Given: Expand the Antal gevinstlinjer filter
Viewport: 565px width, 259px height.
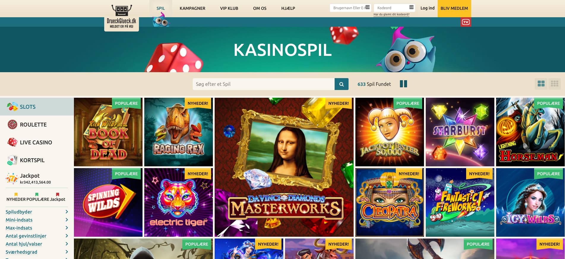Looking at the screenshot, I should coord(37,236).
